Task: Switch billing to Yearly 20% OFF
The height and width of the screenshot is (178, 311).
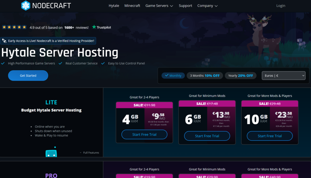Action: (241, 76)
